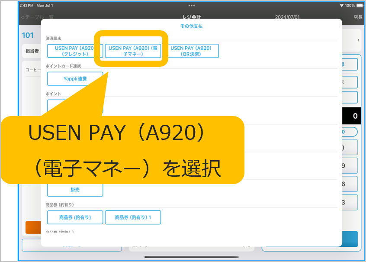366x262 pixels.
Task: Tap the black amount display showing 0
Action: [350, 116]
